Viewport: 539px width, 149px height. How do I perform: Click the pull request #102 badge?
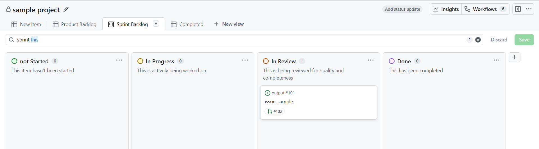tap(275, 111)
